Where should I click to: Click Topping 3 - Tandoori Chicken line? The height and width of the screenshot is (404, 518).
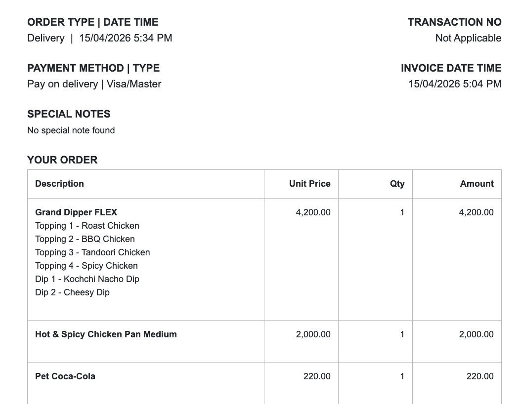click(92, 252)
